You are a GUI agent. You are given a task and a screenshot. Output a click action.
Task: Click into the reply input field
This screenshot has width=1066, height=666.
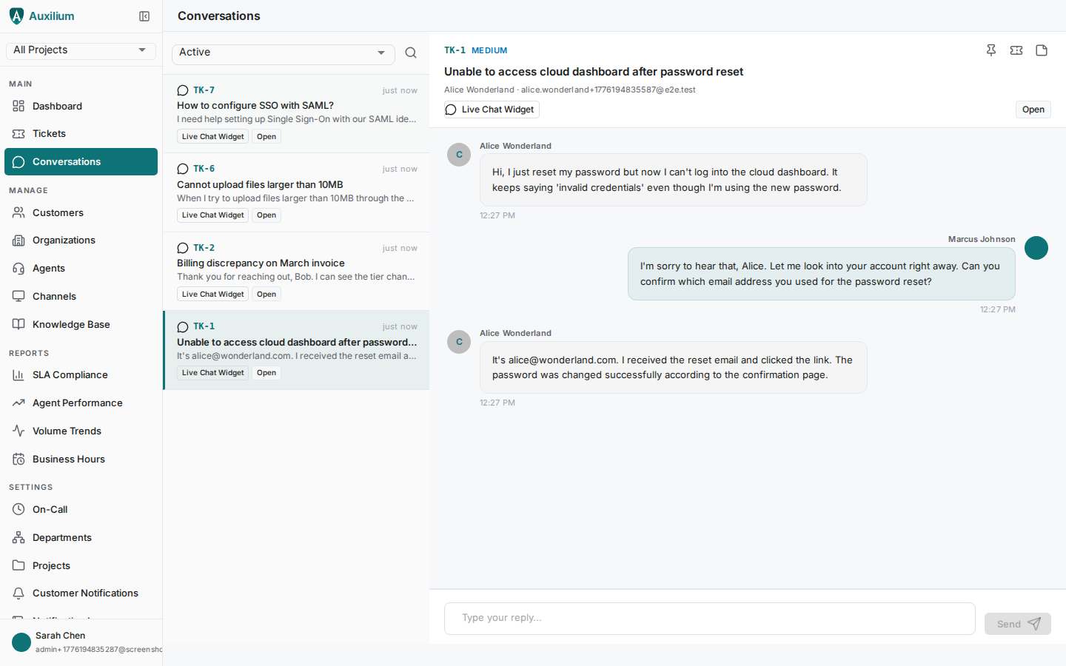(709, 619)
